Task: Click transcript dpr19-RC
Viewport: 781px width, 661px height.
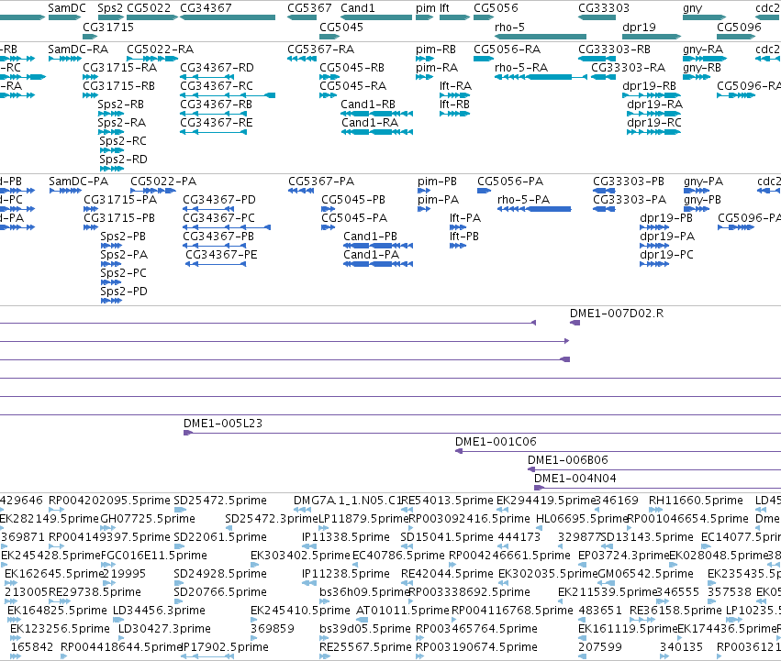Action: [654, 123]
